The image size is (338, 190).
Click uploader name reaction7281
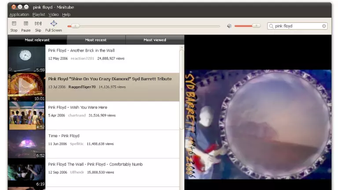tap(82, 58)
